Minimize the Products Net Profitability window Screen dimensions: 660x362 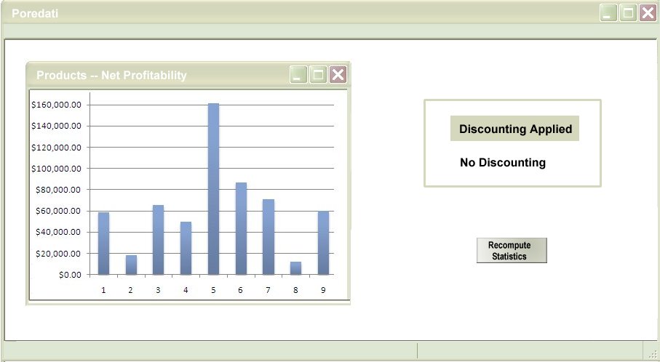point(298,75)
